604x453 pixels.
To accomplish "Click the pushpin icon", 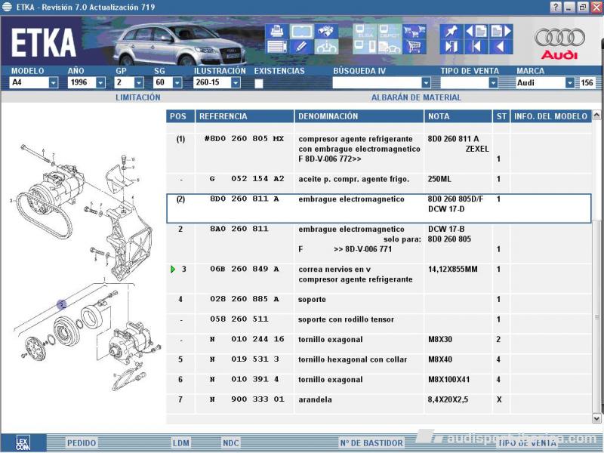I will click(451, 31).
